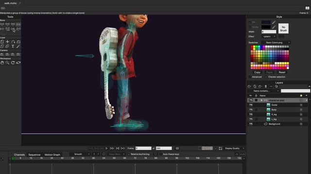Select the first Camera tool icon
This screenshot has height=174, width=311.
pyautogui.click(x=2, y=54)
